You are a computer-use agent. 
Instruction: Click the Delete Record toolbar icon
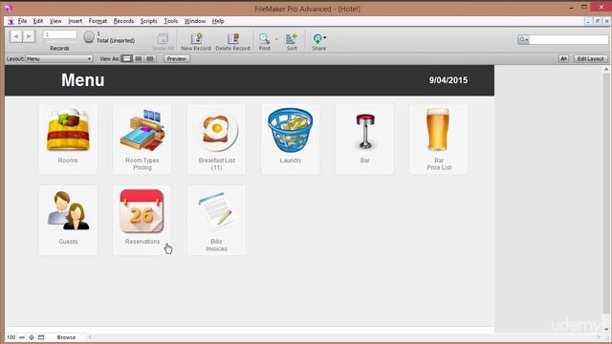[x=233, y=38]
